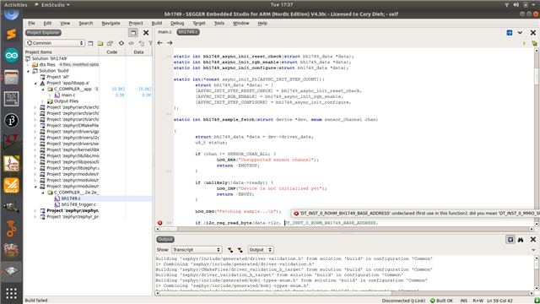Click the folder icon in Project Explorer toolbar
The height and width of the screenshot is (304, 540).
100,43
